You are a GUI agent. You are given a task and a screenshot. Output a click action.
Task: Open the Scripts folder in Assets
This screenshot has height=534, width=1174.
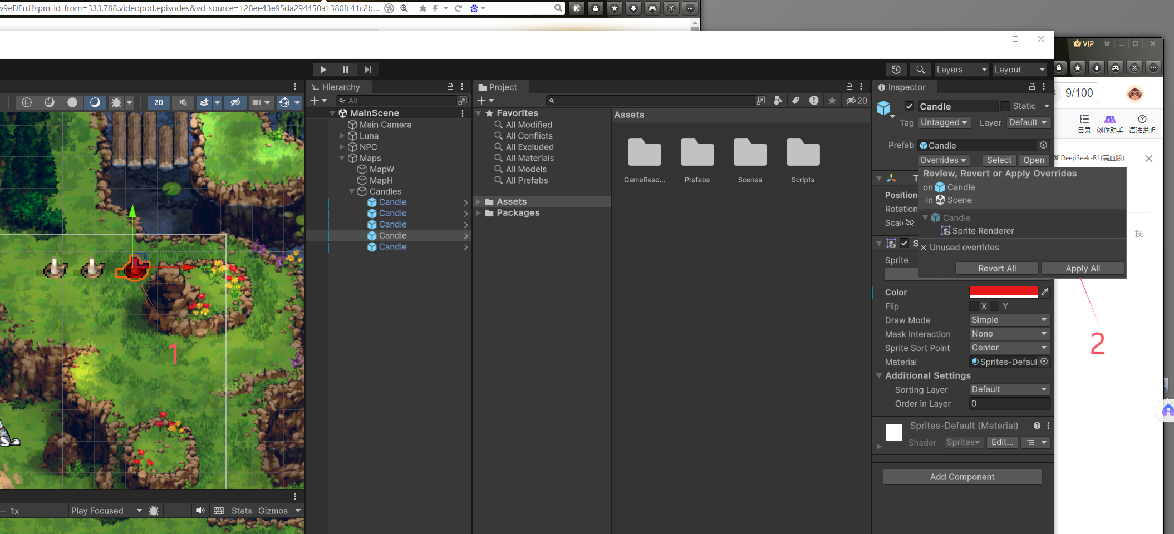803,160
